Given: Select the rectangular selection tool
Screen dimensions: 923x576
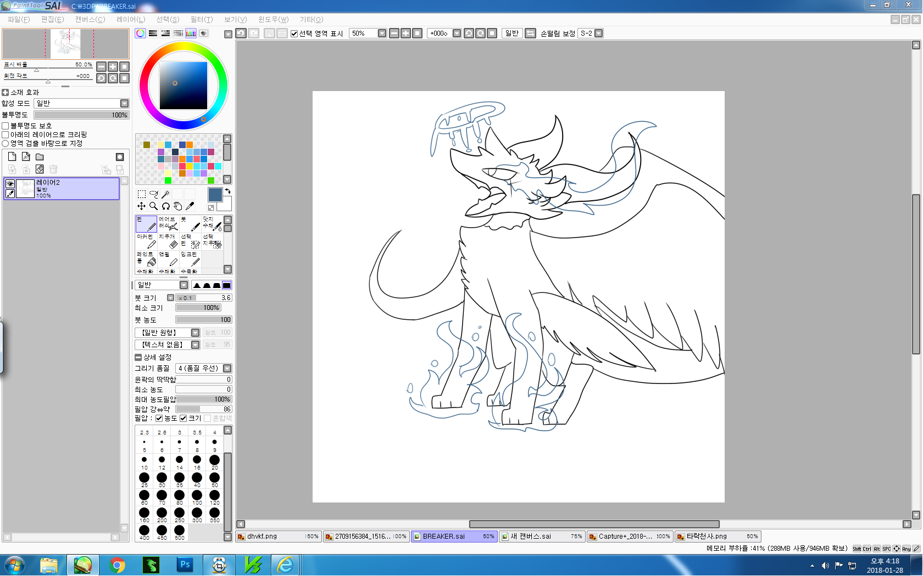Looking at the screenshot, I should click(x=141, y=194).
